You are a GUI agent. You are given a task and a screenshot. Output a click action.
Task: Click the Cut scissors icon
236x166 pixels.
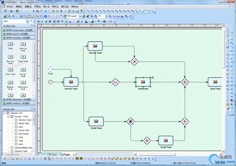tap(34, 11)
